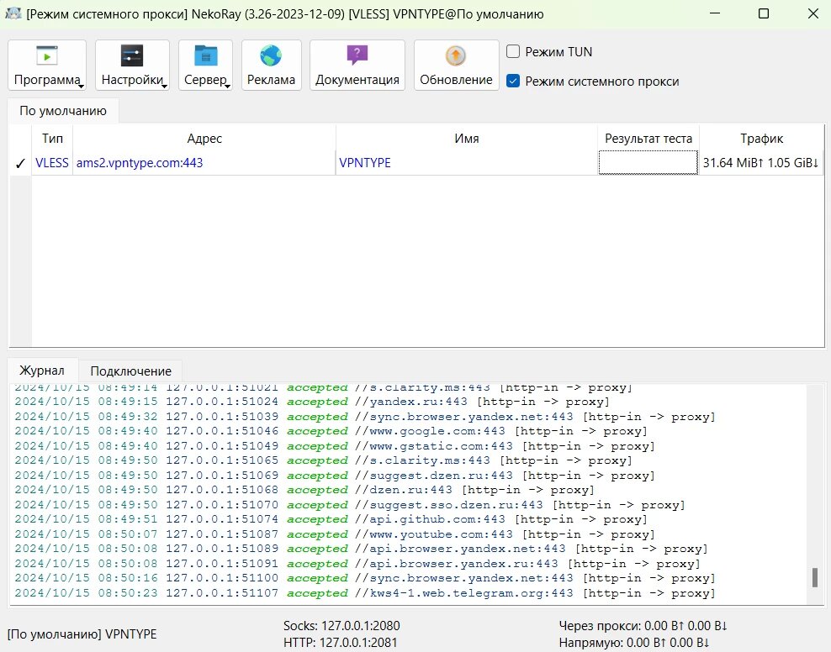Disable the Режим системного прокси checkbox

pyautogui.click(x=513, y=81)
